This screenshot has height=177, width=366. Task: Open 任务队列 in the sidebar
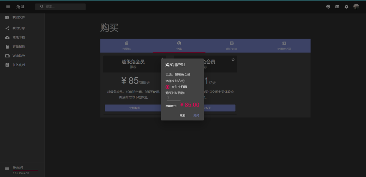[19, 65]
